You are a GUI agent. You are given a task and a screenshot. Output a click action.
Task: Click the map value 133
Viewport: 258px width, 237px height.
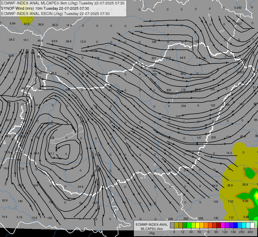click(216, 202)
